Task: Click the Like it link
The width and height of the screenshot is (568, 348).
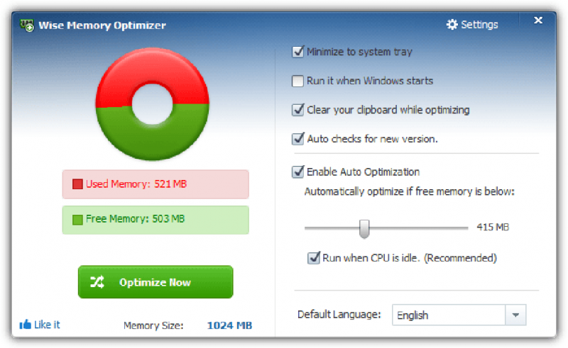Action: tap(47, 325)
